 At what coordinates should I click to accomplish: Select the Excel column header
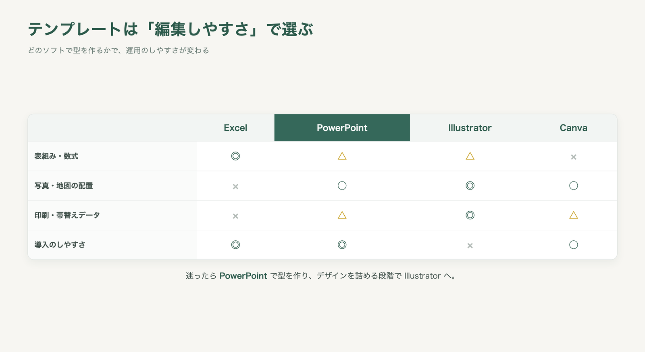tap(235, 128)
